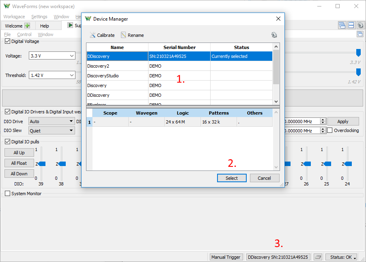
Task: Open the Voltage 3.3 V dropdown
Action: click(52, 55)
